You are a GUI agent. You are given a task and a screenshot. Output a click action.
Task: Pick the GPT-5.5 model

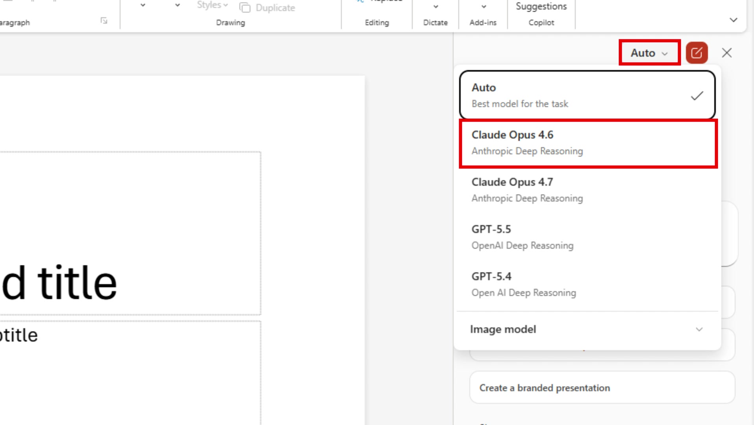pyautogui.click(x=587, y=237)
